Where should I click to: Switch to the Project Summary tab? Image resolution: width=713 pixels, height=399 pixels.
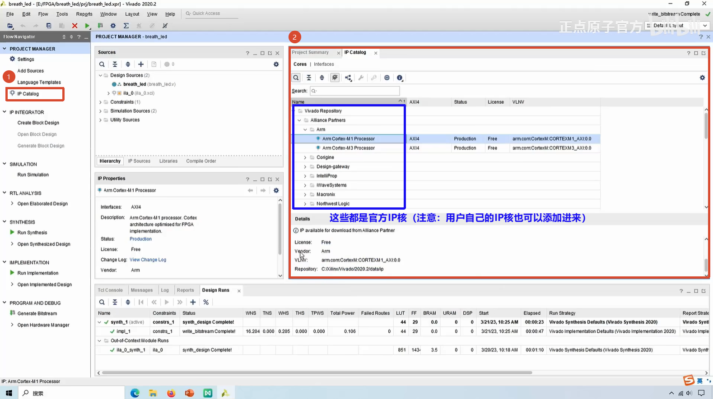(310, 52)
